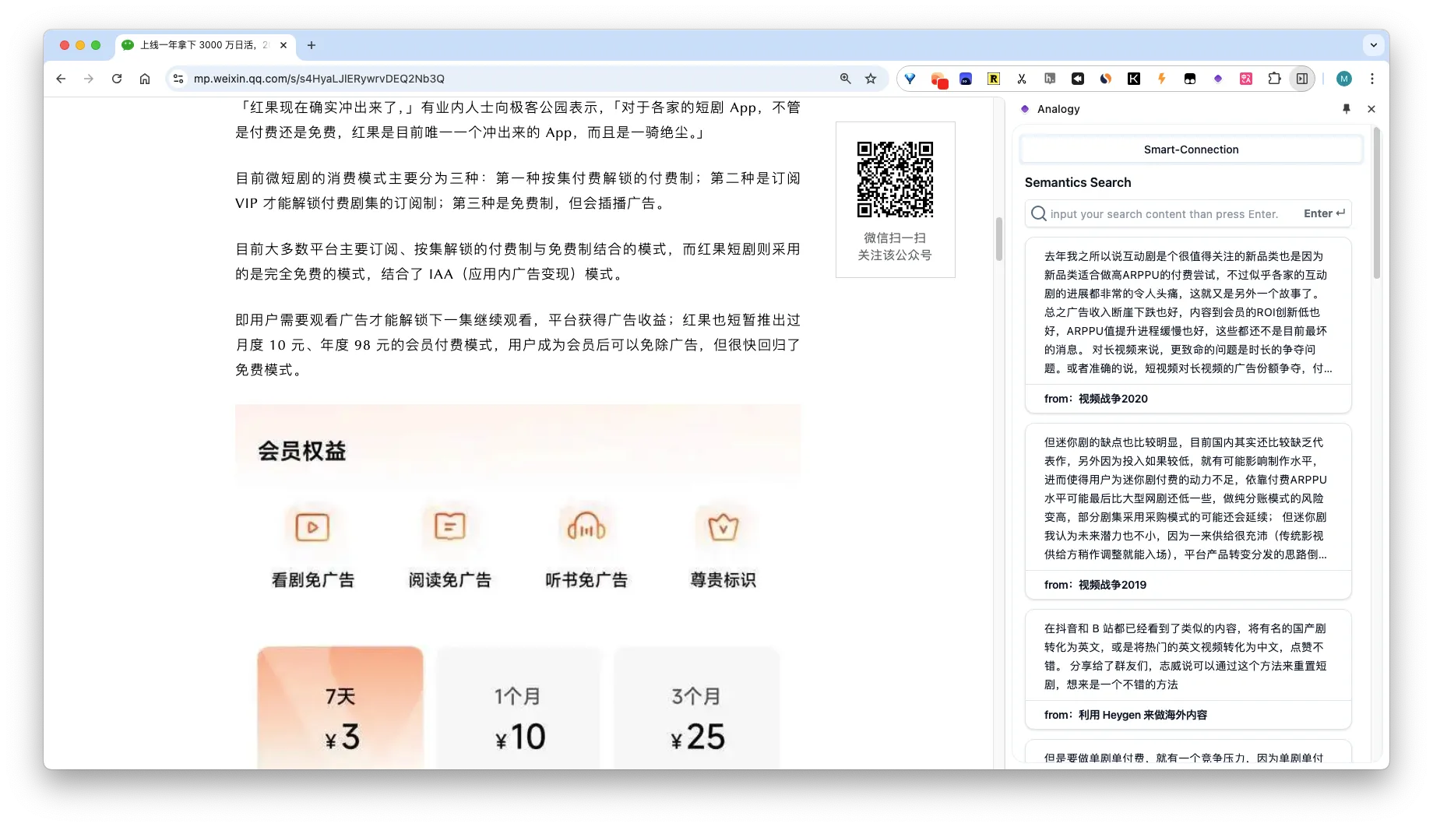Bookmark this page with the star icon
The height and width of the screenshot is (827, 1433).
[x=871, y=79]
